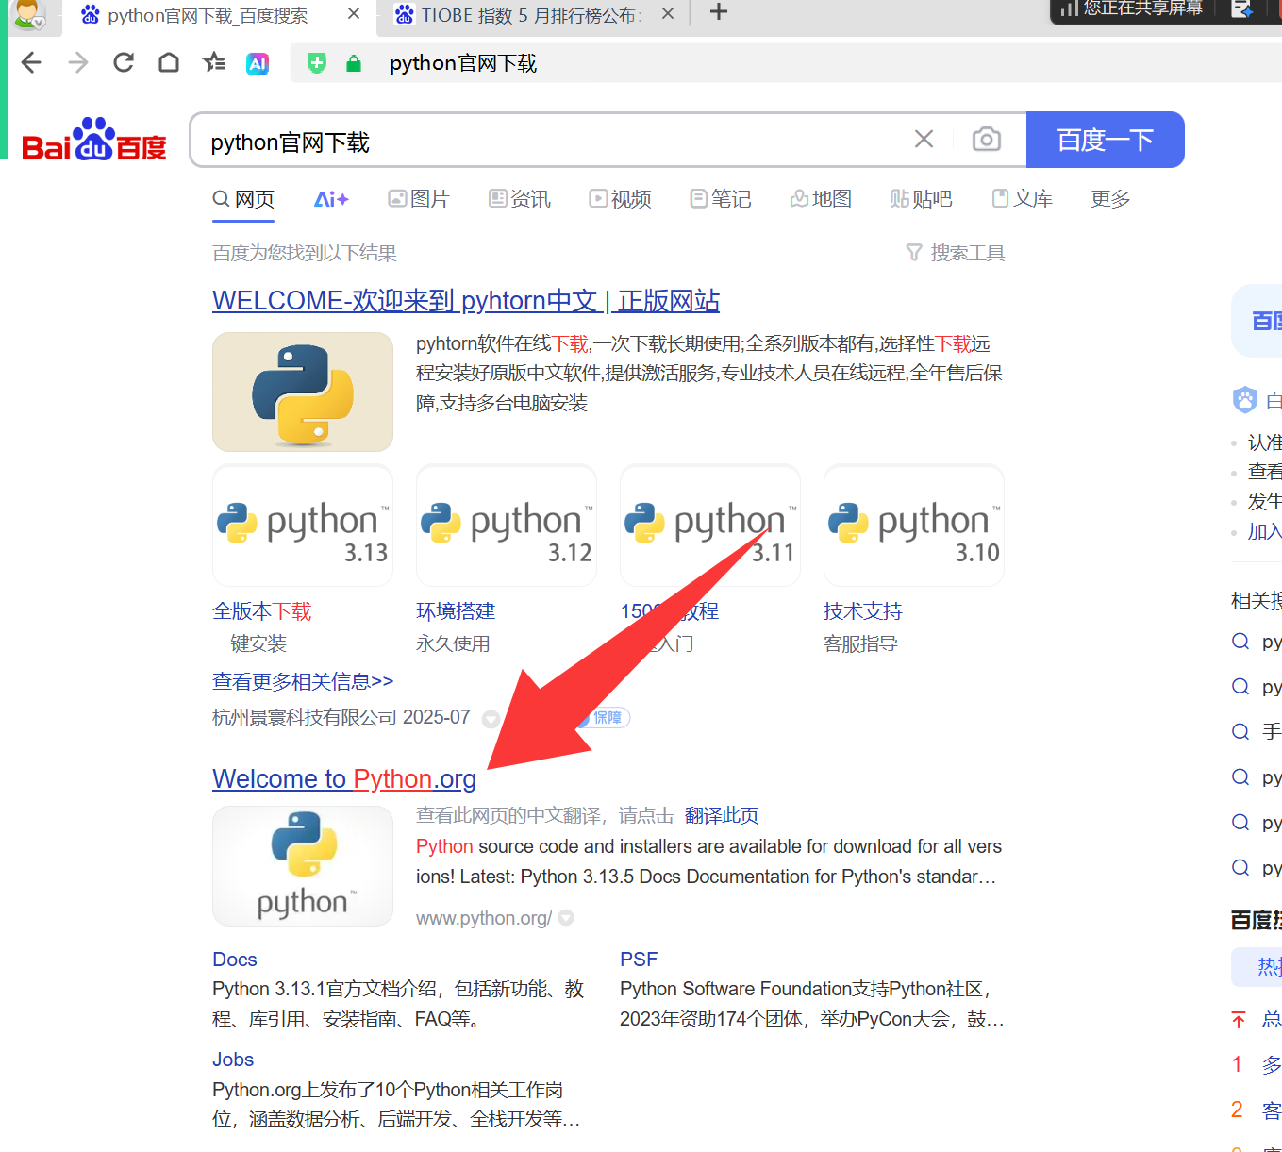Screen dimensions: 1282x1152
Task: Open the bookmarks star list icon
Action: click(x=214, y=63)
